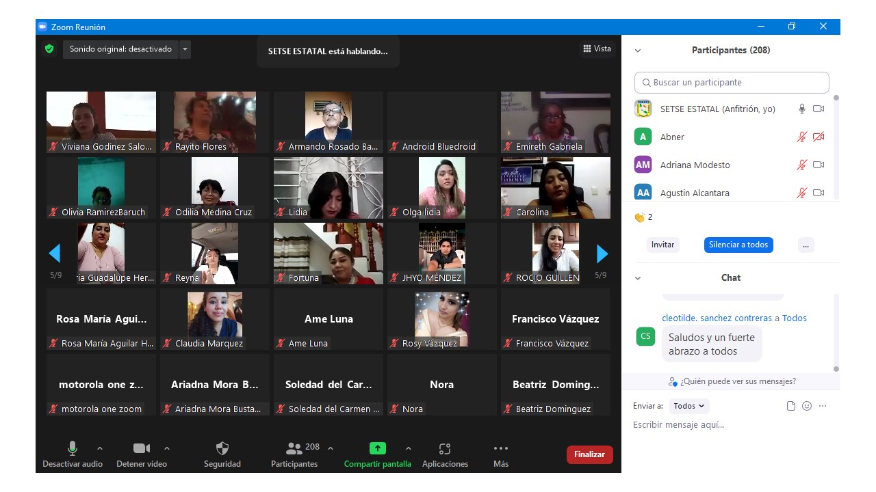Image resolution: width=876 pixels, height=492 pixels.
Task: Click the CS avatar in chat
Action: click(645, 336)
